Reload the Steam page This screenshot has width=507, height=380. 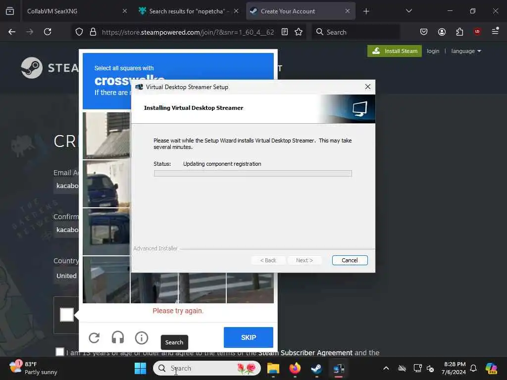pyautogui.click(x=48, y=32)
